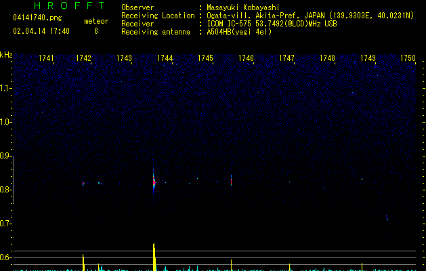Click frequency axis label 1.0
The image size is (426, 271).
[5, 122]
